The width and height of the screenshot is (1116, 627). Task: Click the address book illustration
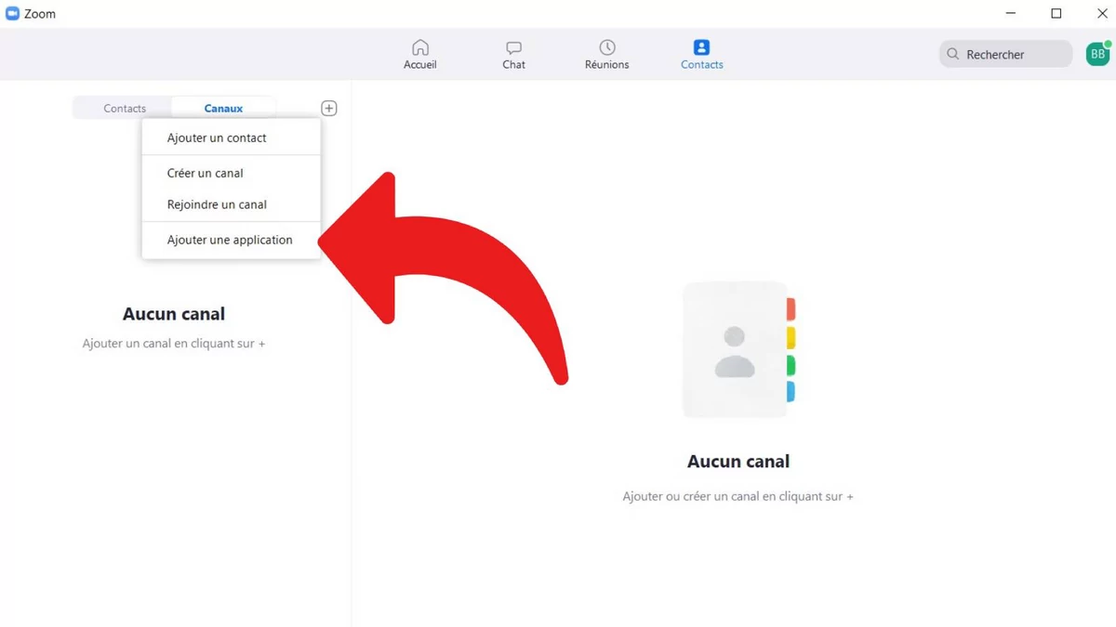point(738,349)
